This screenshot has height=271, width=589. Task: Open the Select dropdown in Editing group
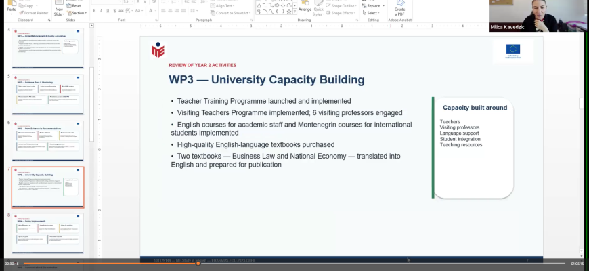(371, 13)
